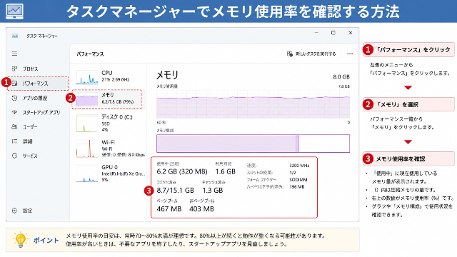Viewport: 457px width, 257px height.
Task: Click the Performance chart sidebar icon
Action: (14, 84)
